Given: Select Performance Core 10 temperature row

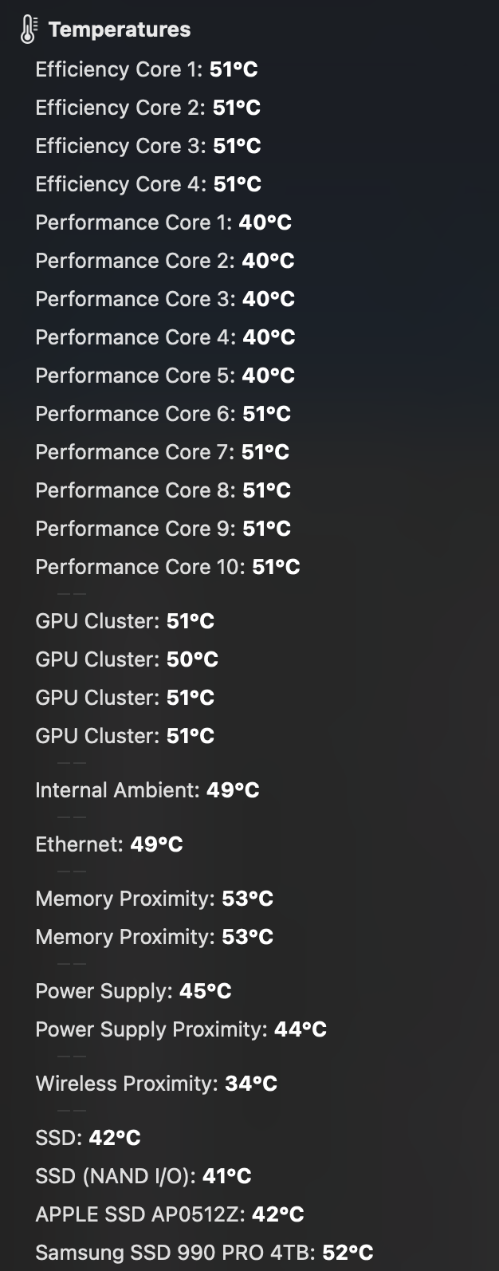Looking at the screenshot, I should pos(167,567).
